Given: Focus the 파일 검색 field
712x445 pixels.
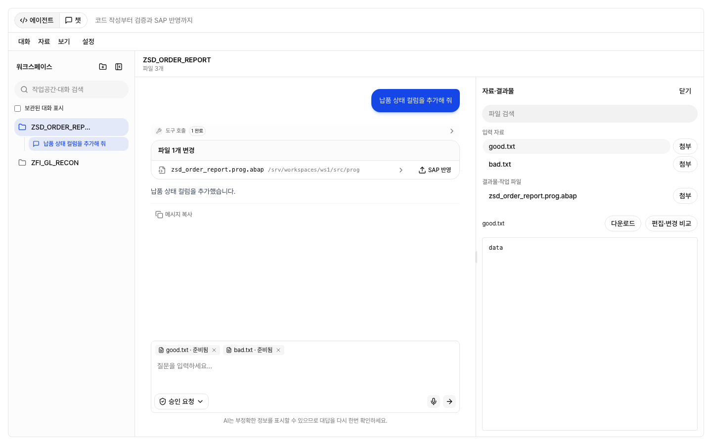Looking at the screenshot, I should pos(590,114).
